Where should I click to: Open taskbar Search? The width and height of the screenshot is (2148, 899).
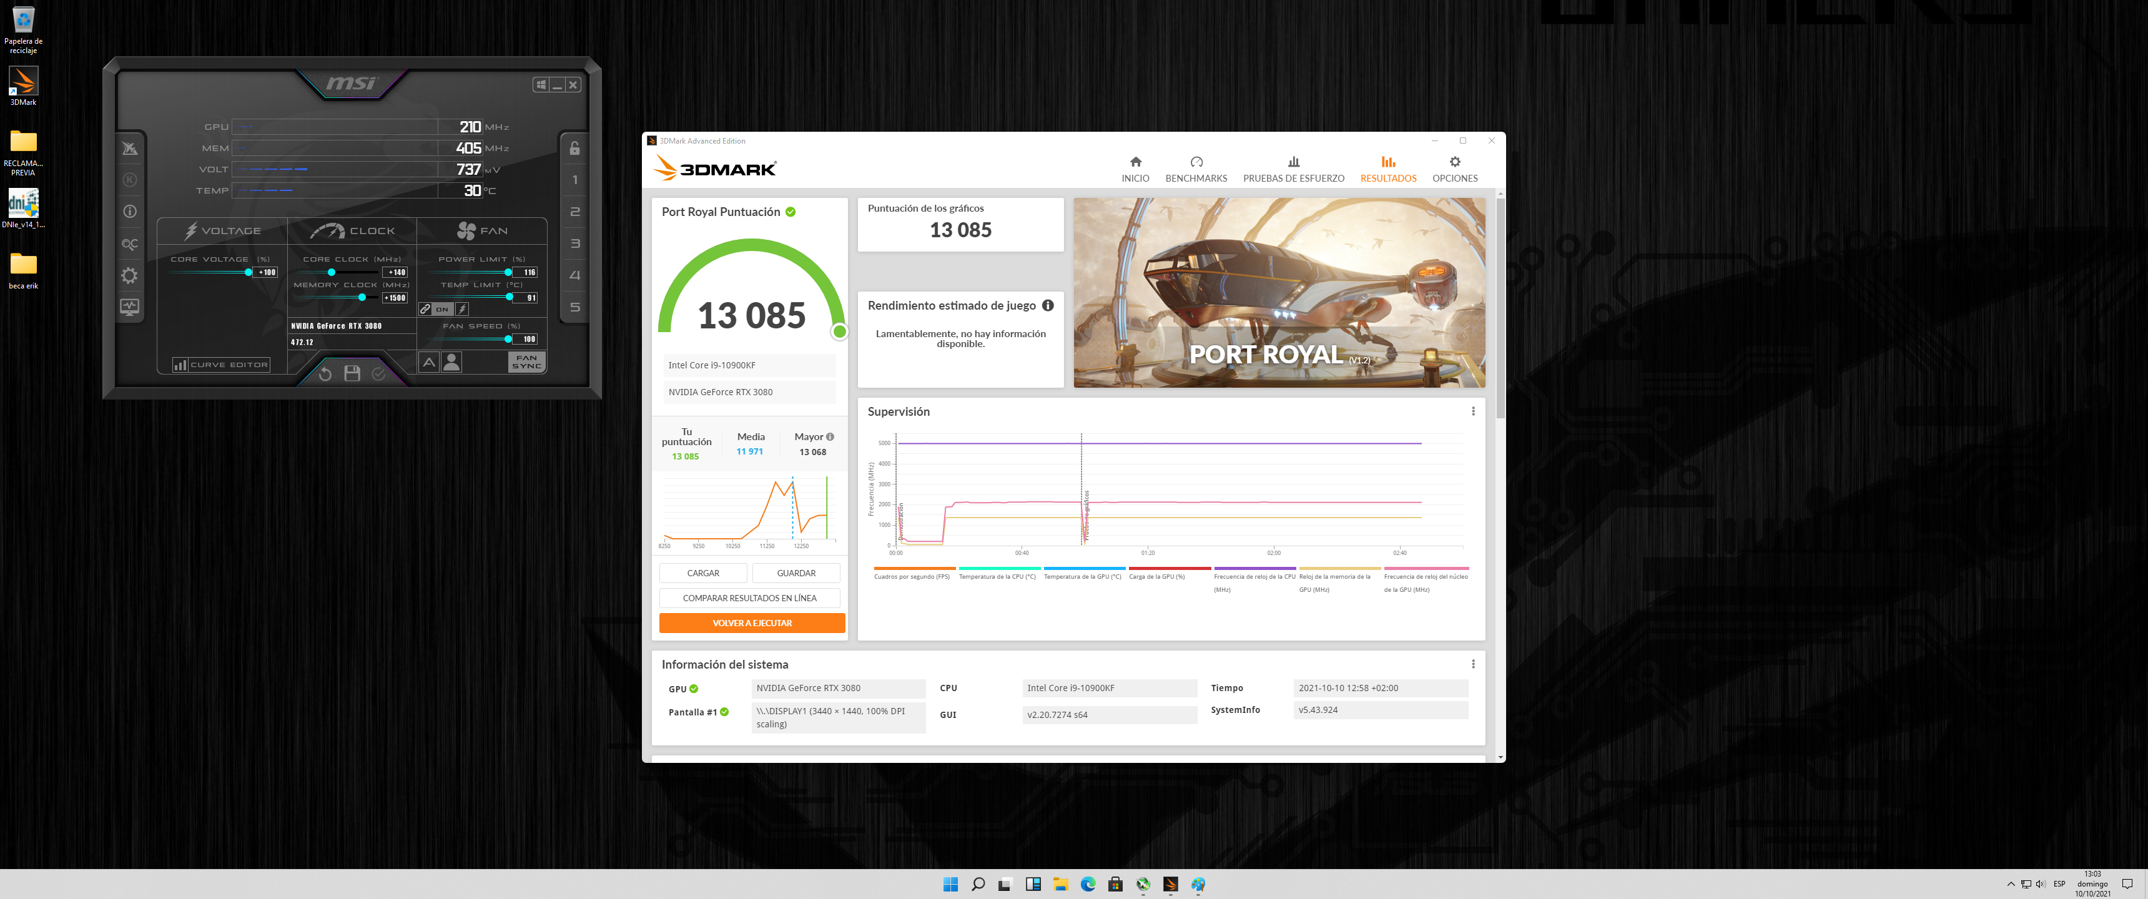pyautogui.click(x=978, y=884)
